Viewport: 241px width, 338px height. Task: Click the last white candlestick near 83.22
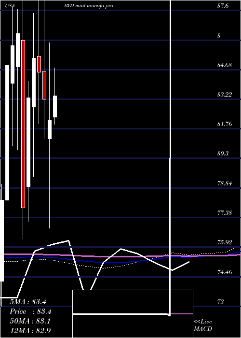55,107
